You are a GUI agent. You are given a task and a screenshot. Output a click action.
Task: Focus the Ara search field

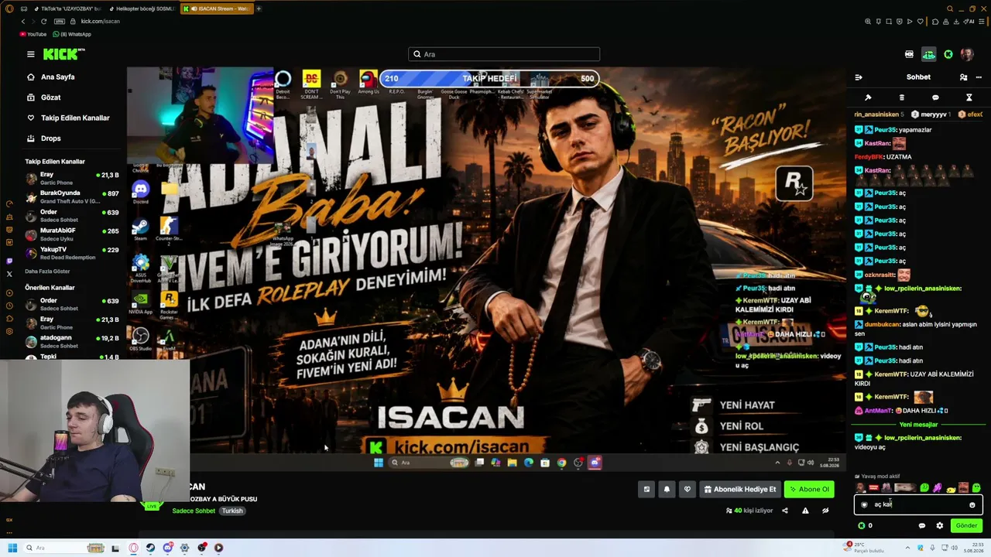click(x=504, y=54)
